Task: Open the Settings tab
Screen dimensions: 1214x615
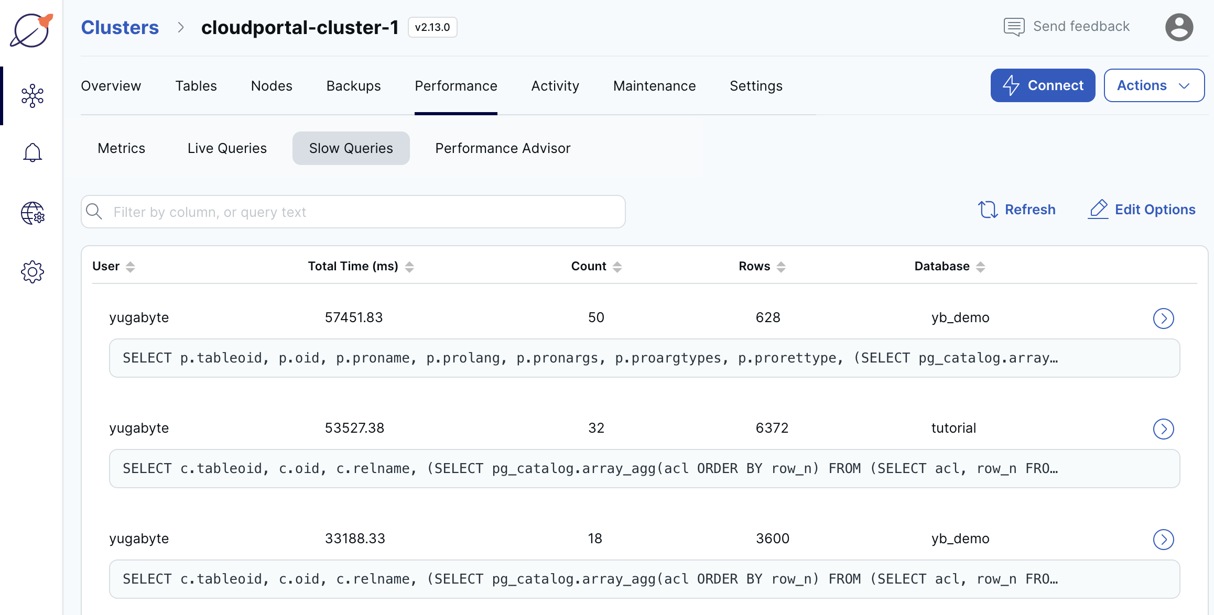Action: [756, 86]
